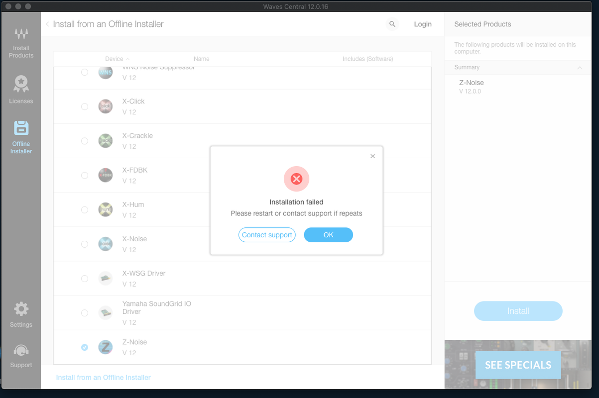Image resolution: width=599 pixels, height=398 pixels.
Task: Click the X-WSG Driver product name
Action: click(x=144, y=273)
